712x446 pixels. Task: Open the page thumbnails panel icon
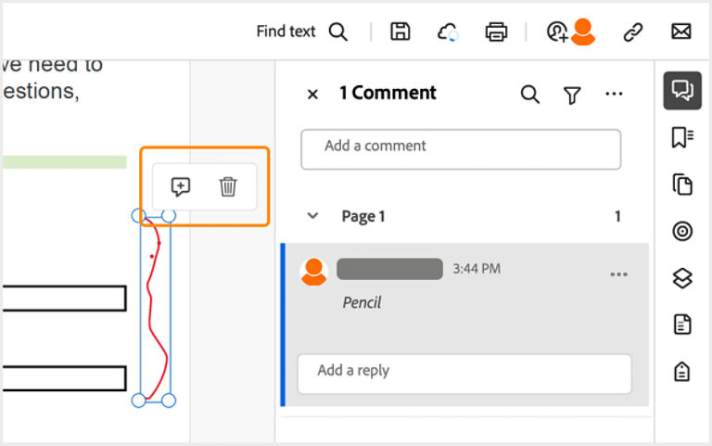click(682, 184)
